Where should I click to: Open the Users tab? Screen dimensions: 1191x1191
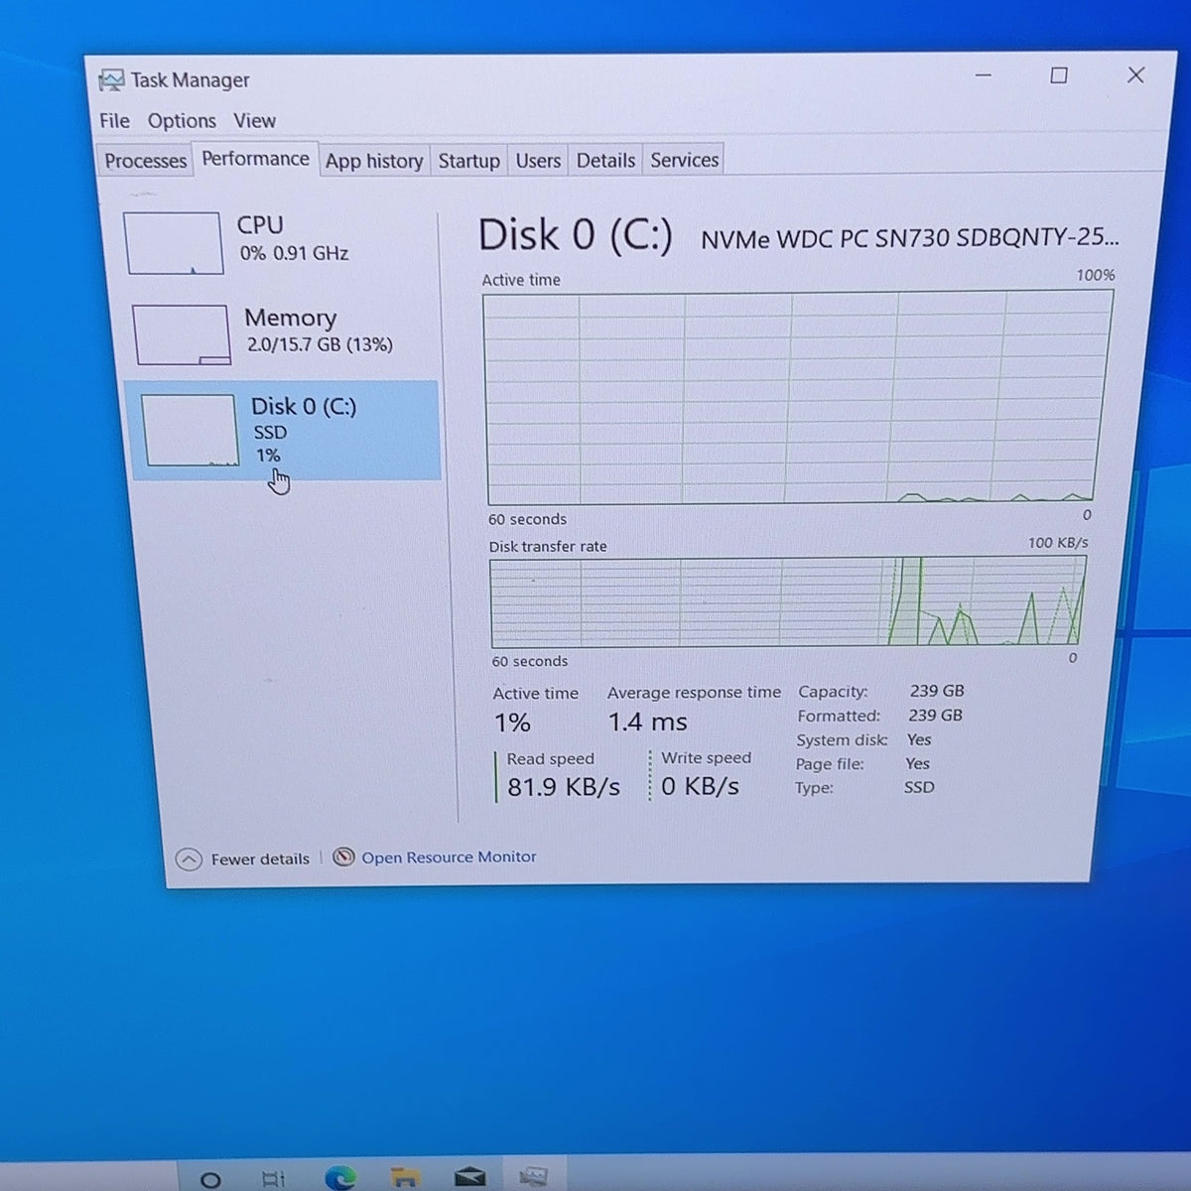538,161
